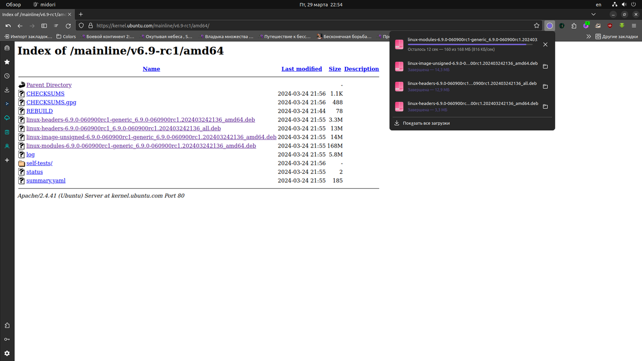Screen dimensions: 642x361
Task: Click the green download arrow extension icon
Action: pyautogui.click(x=622, y=25)
